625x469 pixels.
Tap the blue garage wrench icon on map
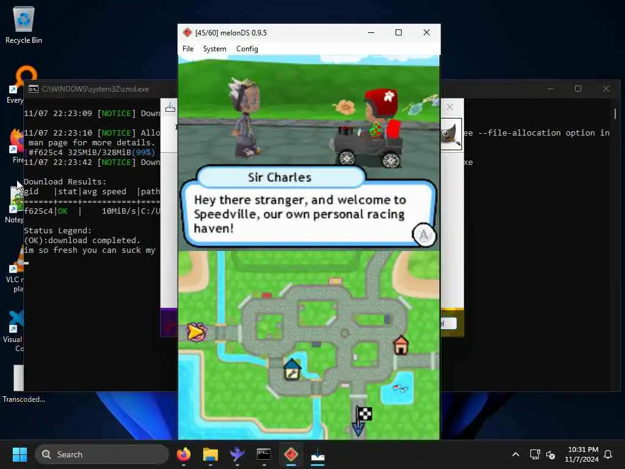coord(292,369)
